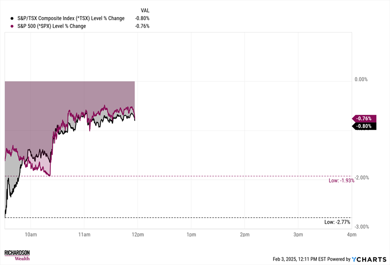Click the black -0.80% price tag
Image resolution: width=390 pixels, height=265 pixels.
(x=363, y=126)
